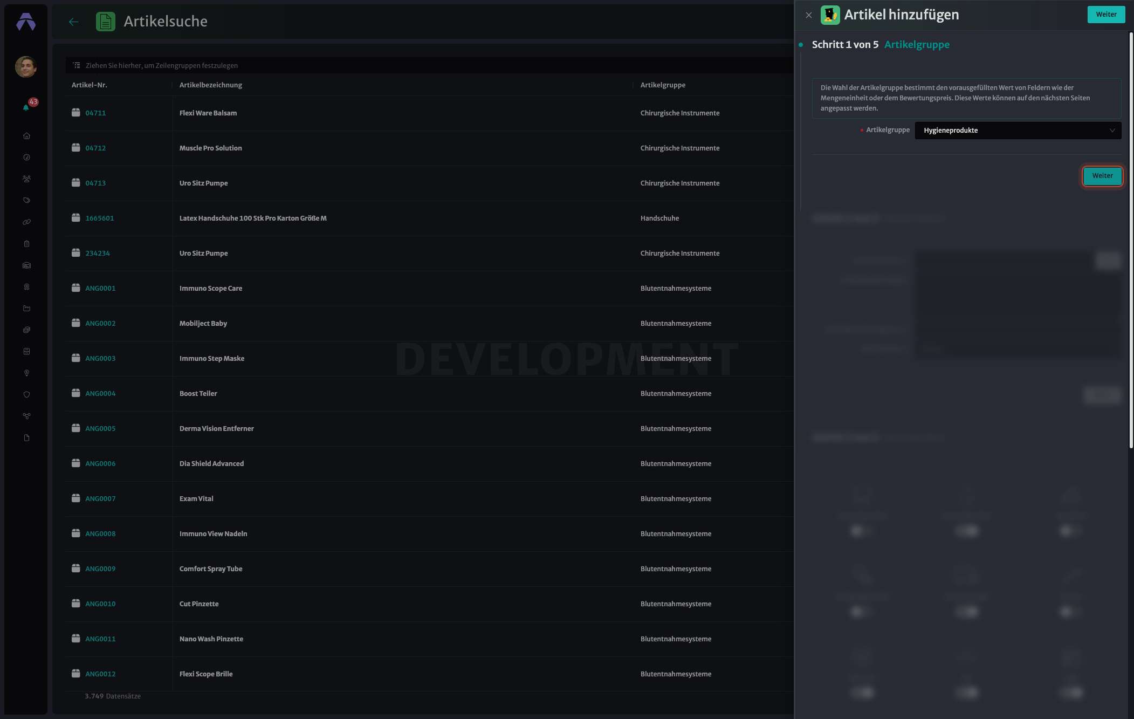Open the factory icon in sidebar
1134x719 pixels.
[26, 309]
